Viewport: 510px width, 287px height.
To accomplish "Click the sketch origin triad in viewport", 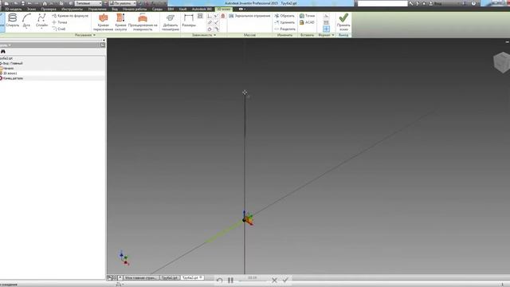I will tap(248, 218).
